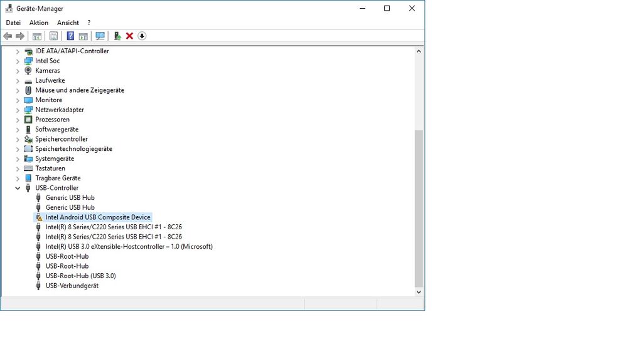
Task: Collapse the USB-Controller category
Action: [x=18, y=188]
